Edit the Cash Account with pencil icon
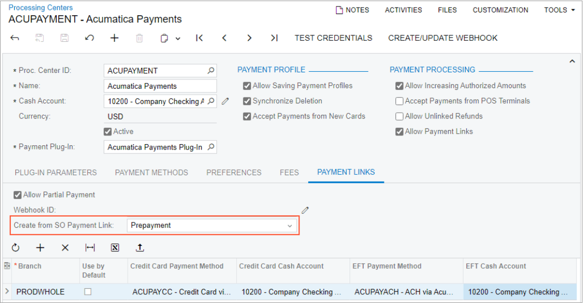Image resolution: width=583 pixels, height=303 pixels. (x=225, y=101)
